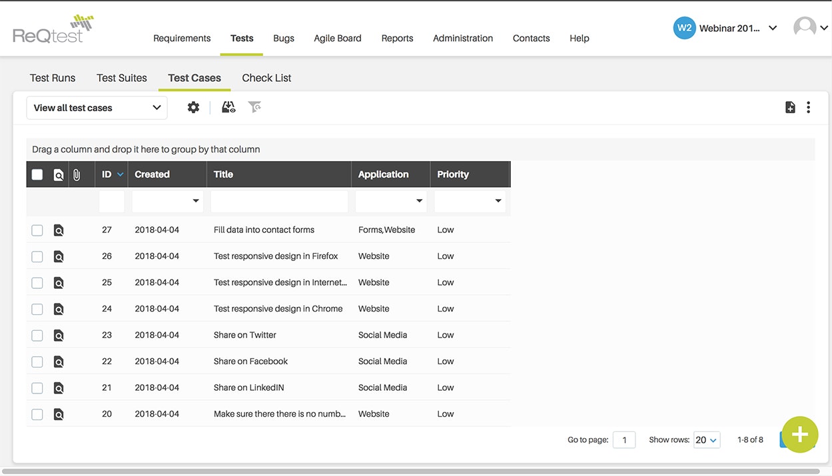This screenshot has width=832, height=476.
Task: Preview test case 26 magnifier icon
Action: point(59,256)
